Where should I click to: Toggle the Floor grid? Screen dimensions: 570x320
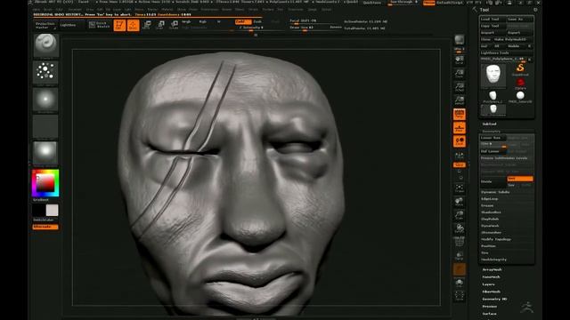[x=460, y=127]
